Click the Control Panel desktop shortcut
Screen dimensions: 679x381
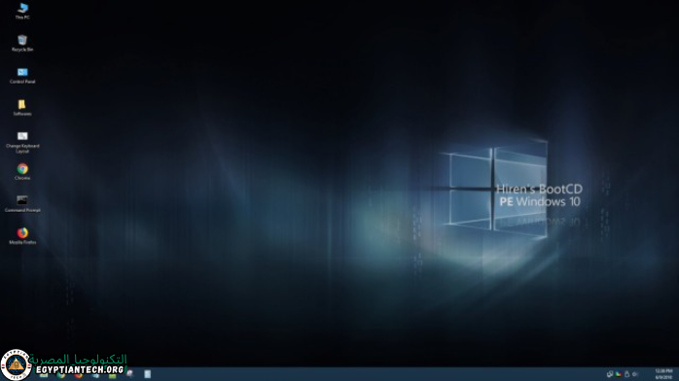tap(22, 75)
